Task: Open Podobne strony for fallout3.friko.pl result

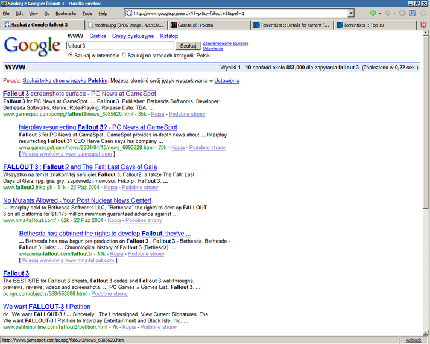Action: pyautogui.click(x=140, y=187)
